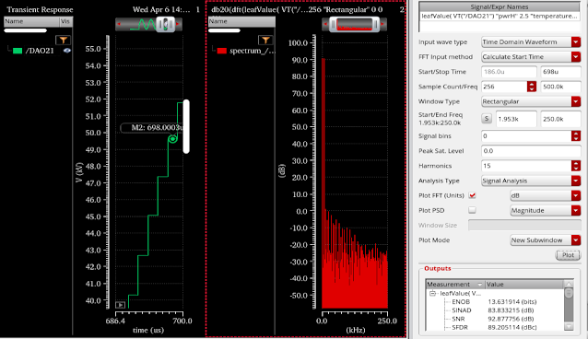This screenshot has height=339, width=588.
Task: Click the Outputs table scroll-down arrow
Action: [569, 327]
